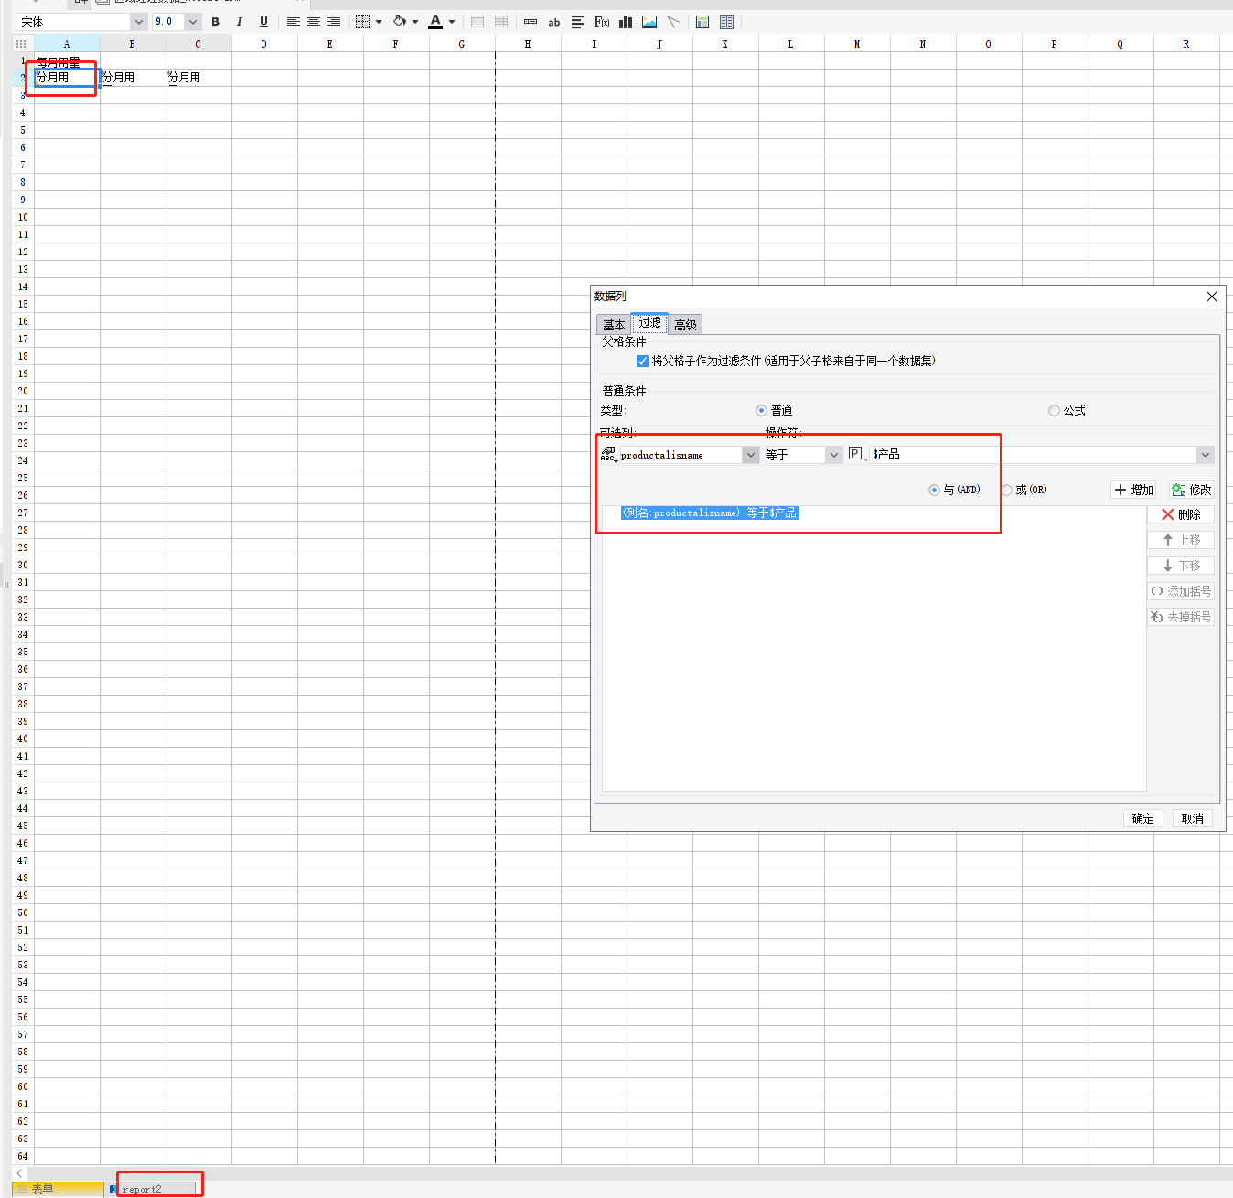Viewport: 1233px width, 1198px height.
Task: Open the 等于 operator dropdown
Action: tap(833, 455)
